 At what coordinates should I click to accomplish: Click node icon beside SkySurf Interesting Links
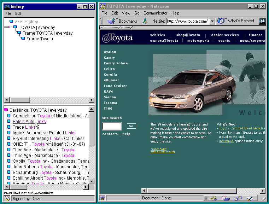9,138
